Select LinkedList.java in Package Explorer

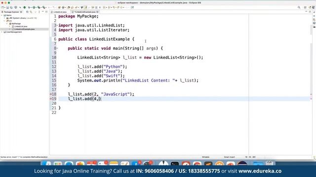(x=21, y=27)
